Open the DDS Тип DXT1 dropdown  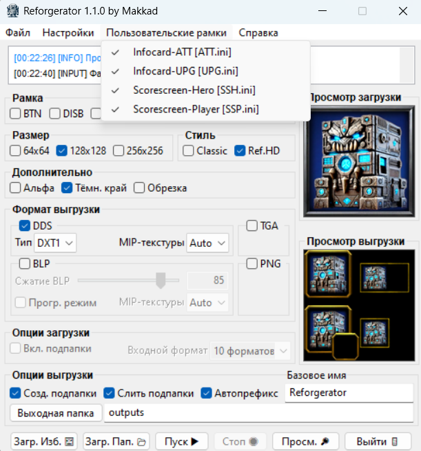[55, 243]
